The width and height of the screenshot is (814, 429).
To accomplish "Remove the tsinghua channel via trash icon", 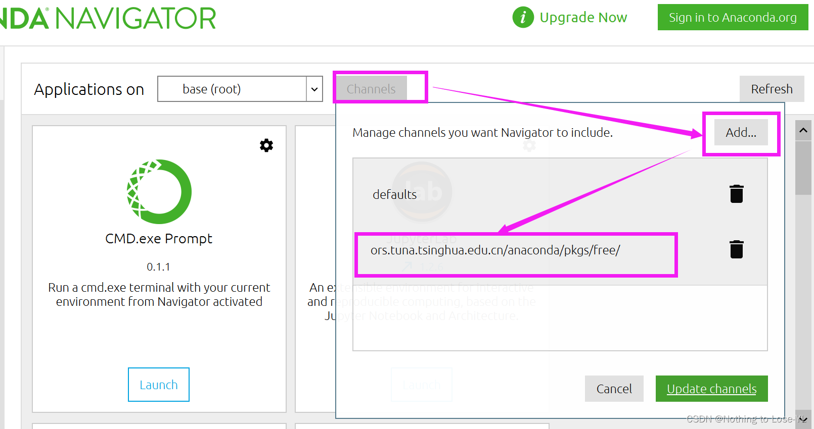I will (x=737, y=249).
